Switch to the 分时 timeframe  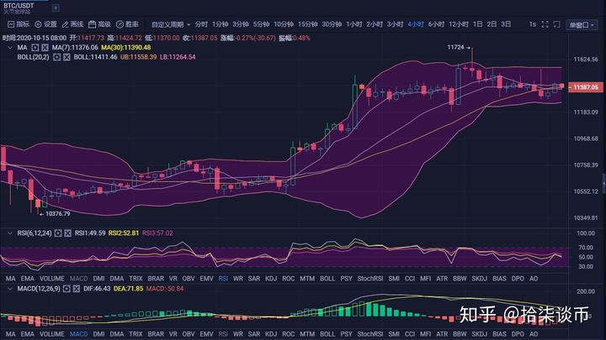pyautogui.click(x=201, y=24)
